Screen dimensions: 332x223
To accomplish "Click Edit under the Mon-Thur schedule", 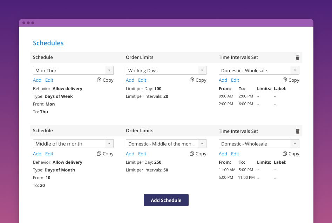I will coord(49,80).
